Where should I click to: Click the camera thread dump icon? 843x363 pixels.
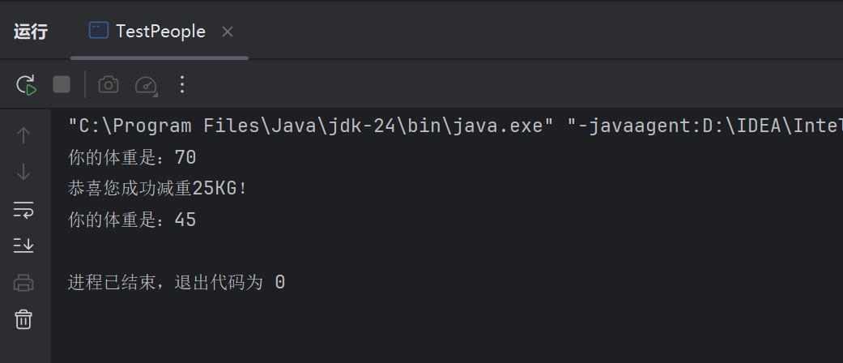[x=109, y=84]
